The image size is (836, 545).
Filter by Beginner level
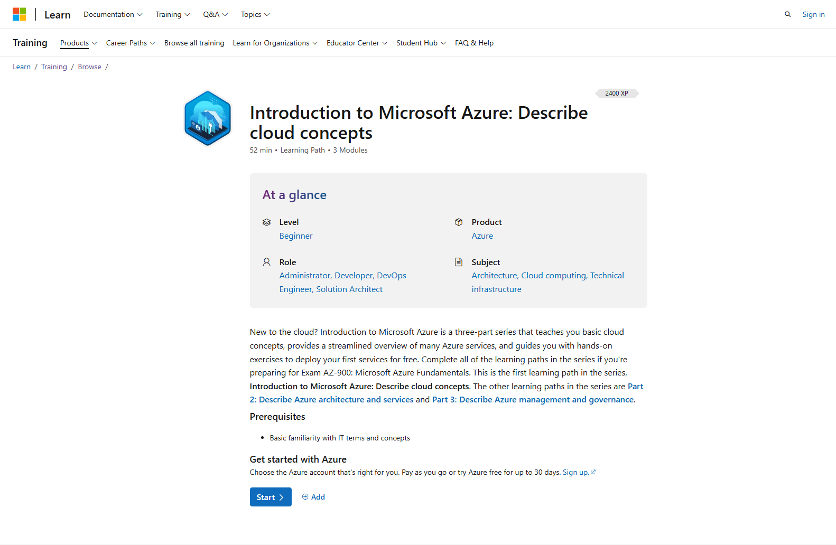click(296, 236)
